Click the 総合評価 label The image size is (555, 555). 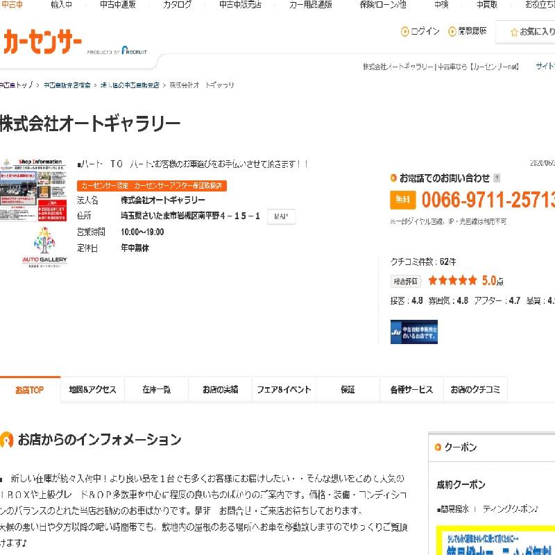[x=406, y=282]
